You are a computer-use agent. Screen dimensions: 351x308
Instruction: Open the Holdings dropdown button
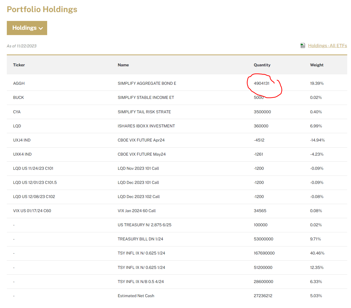pyautogui.click(x=27, y=28)
